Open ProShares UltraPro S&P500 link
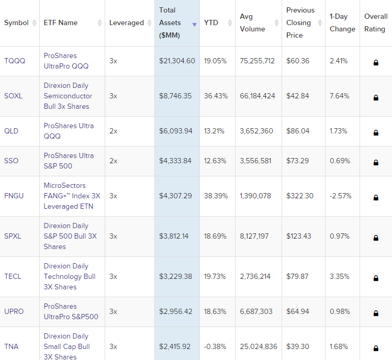Image resolution: width=392 pixels, height=360 pixels. pos(71,311)
